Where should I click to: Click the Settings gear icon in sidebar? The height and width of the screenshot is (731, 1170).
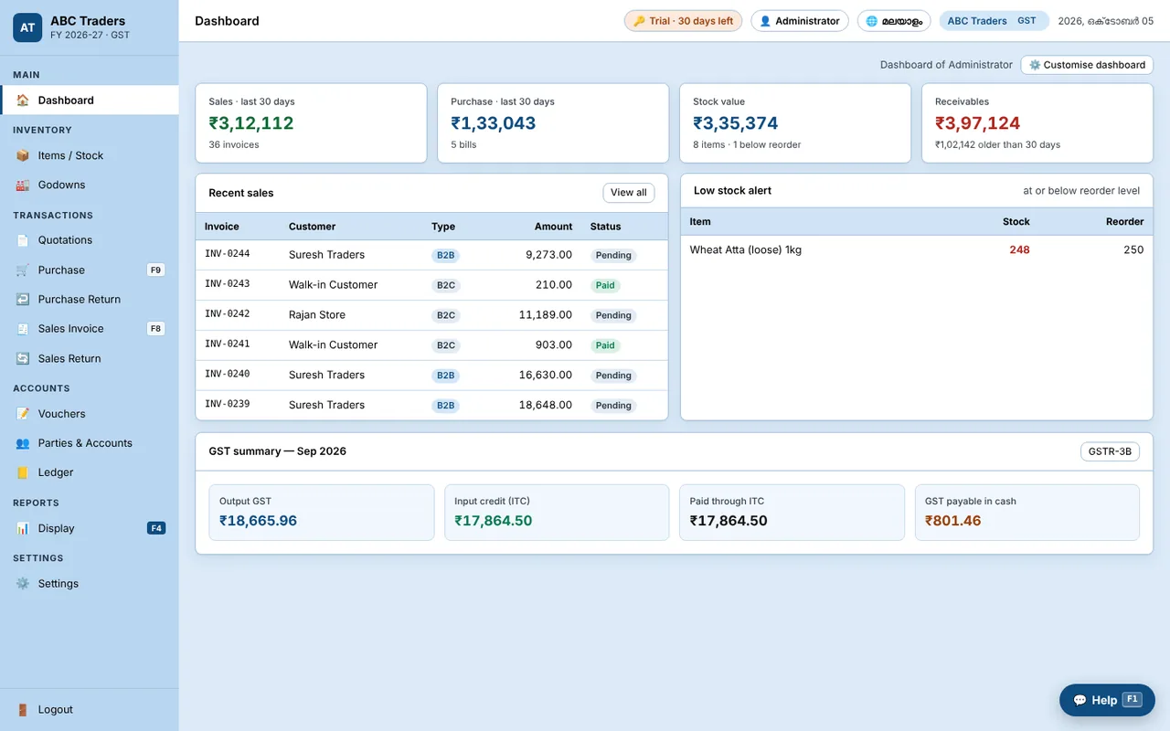[23, 584]
